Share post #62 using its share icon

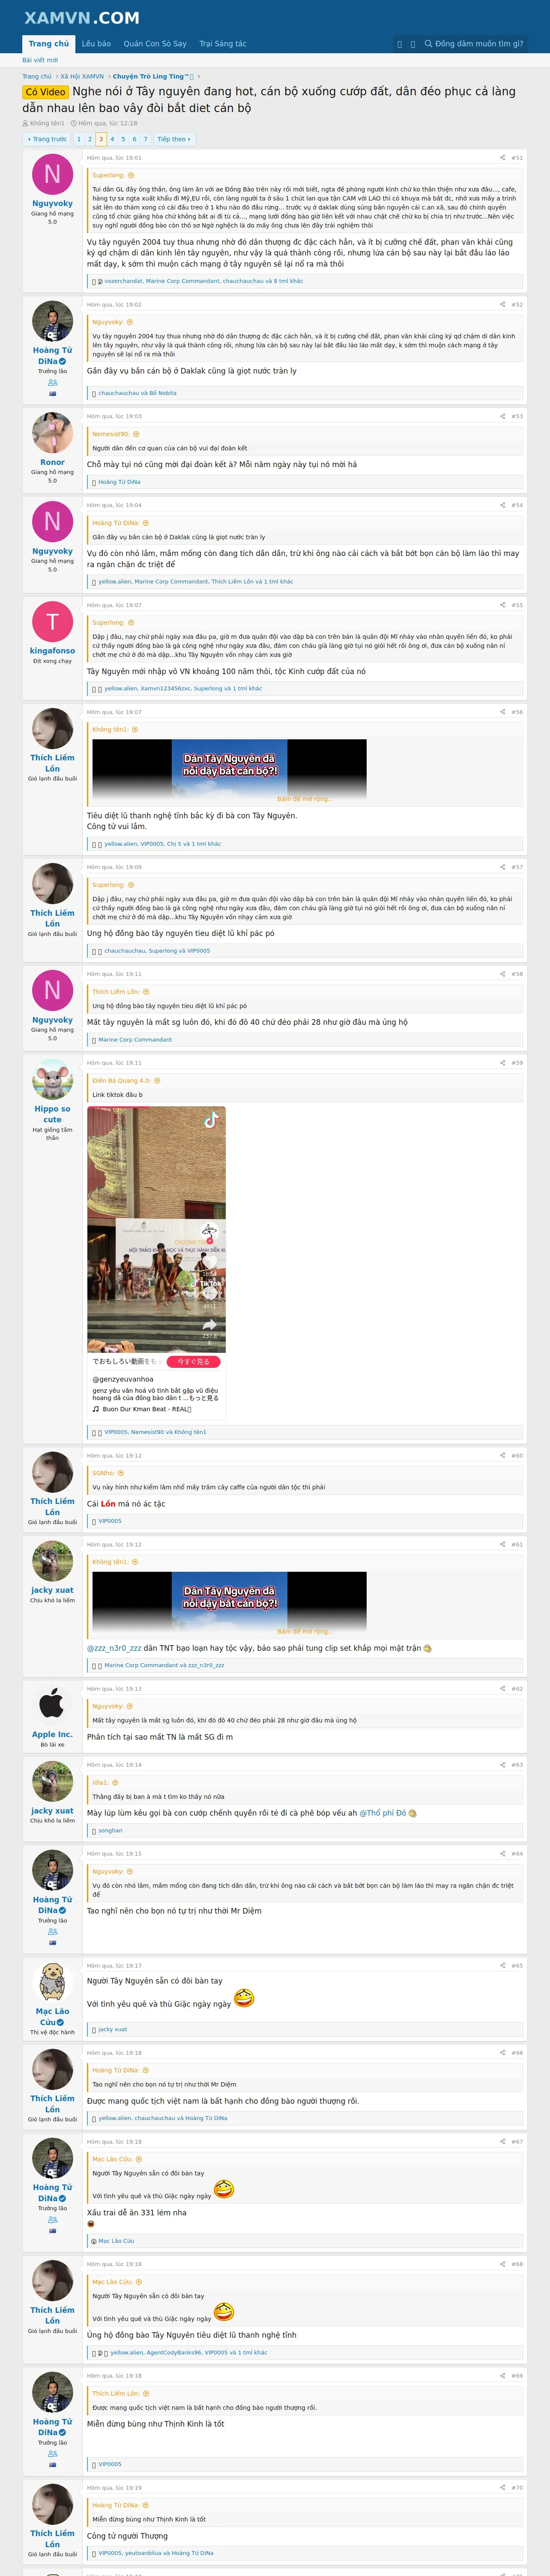click(x=502, y=1688)
